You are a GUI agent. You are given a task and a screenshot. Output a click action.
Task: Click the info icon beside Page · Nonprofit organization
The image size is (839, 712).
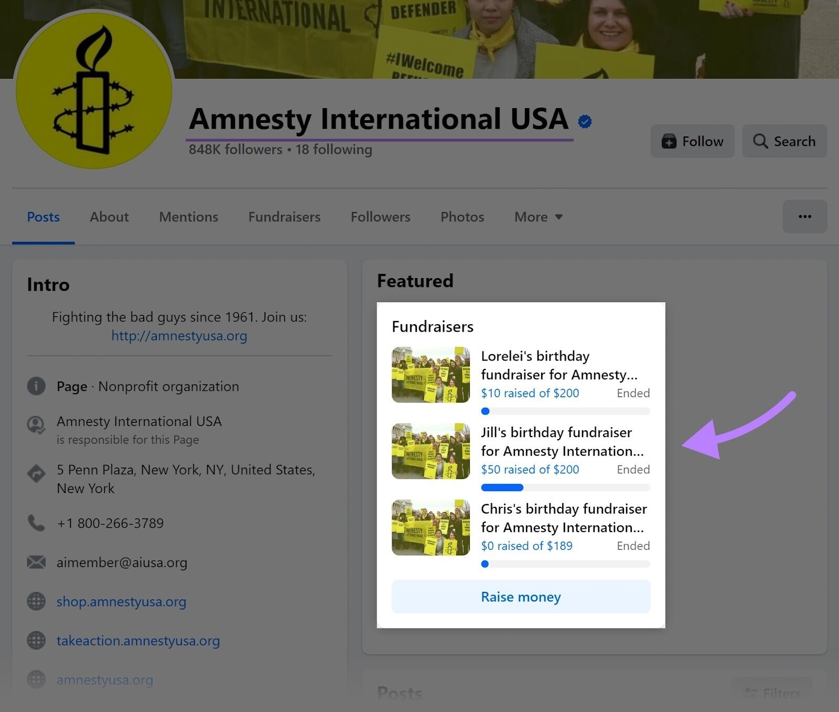pos(36,386)
